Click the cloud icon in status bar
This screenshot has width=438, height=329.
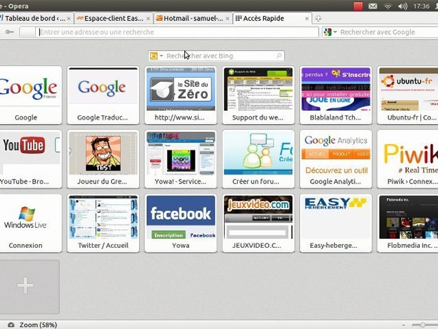(11, 325)
